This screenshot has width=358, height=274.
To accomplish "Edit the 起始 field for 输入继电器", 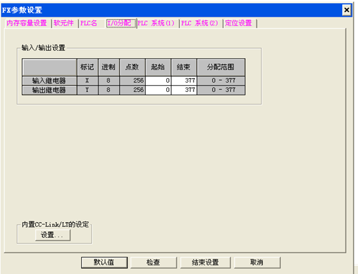I will point(158,81).
